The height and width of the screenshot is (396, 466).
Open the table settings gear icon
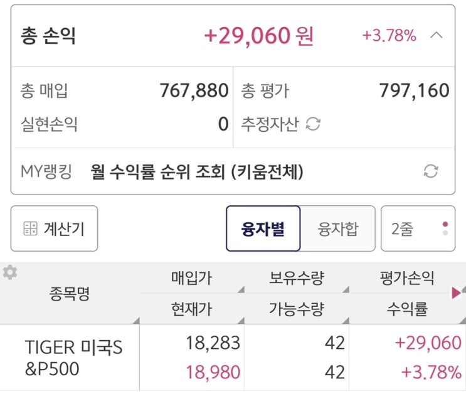click(10, 273)
